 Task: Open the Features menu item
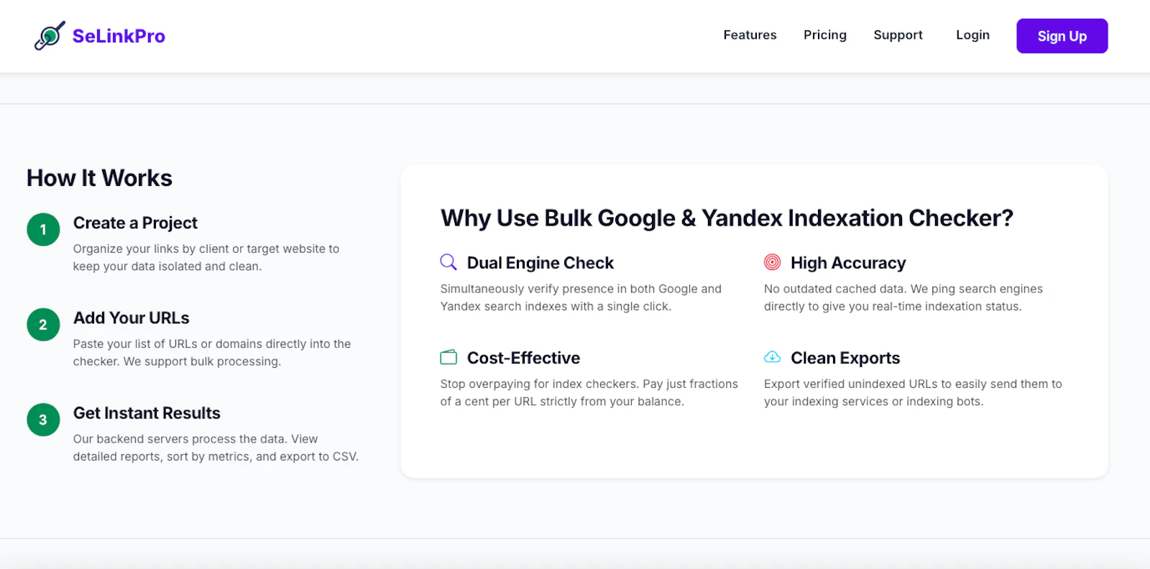(750, 34)
